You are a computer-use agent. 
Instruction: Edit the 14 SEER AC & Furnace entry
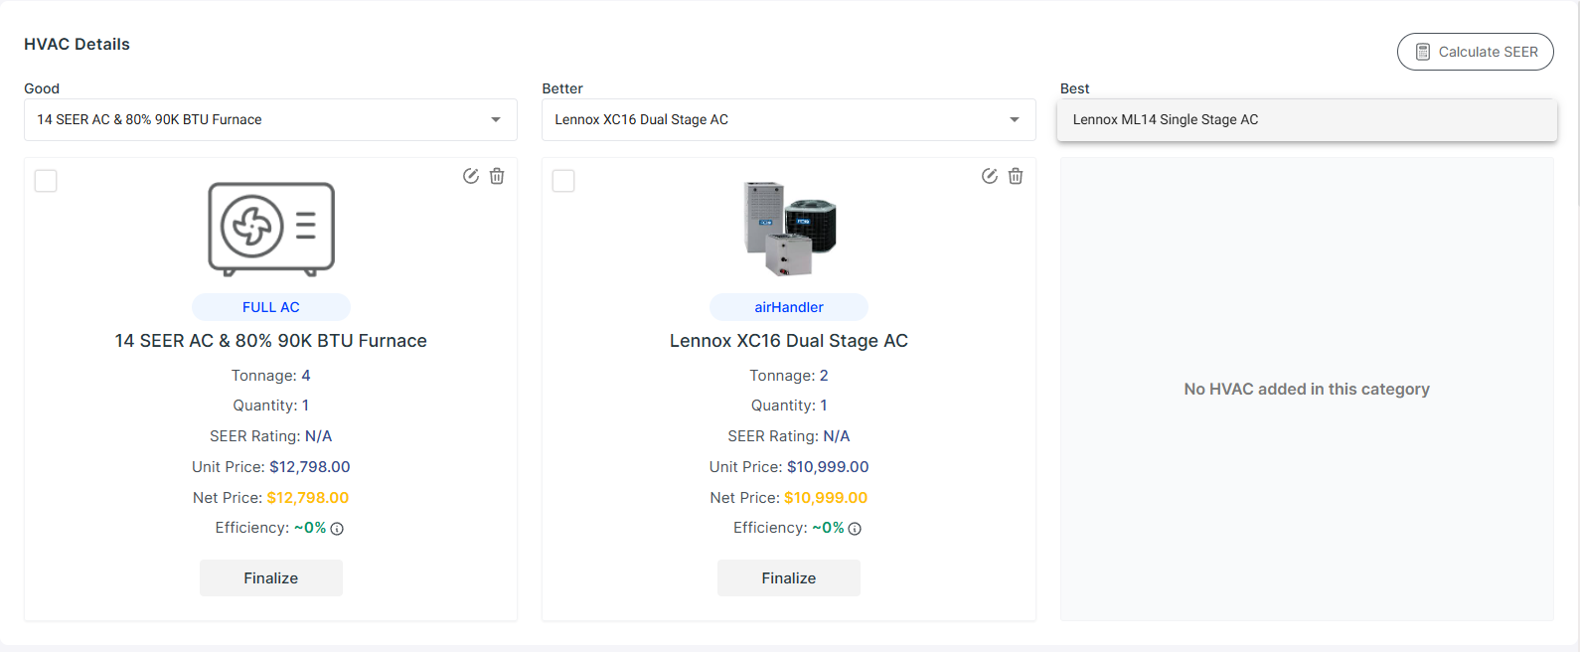[471, 176]
